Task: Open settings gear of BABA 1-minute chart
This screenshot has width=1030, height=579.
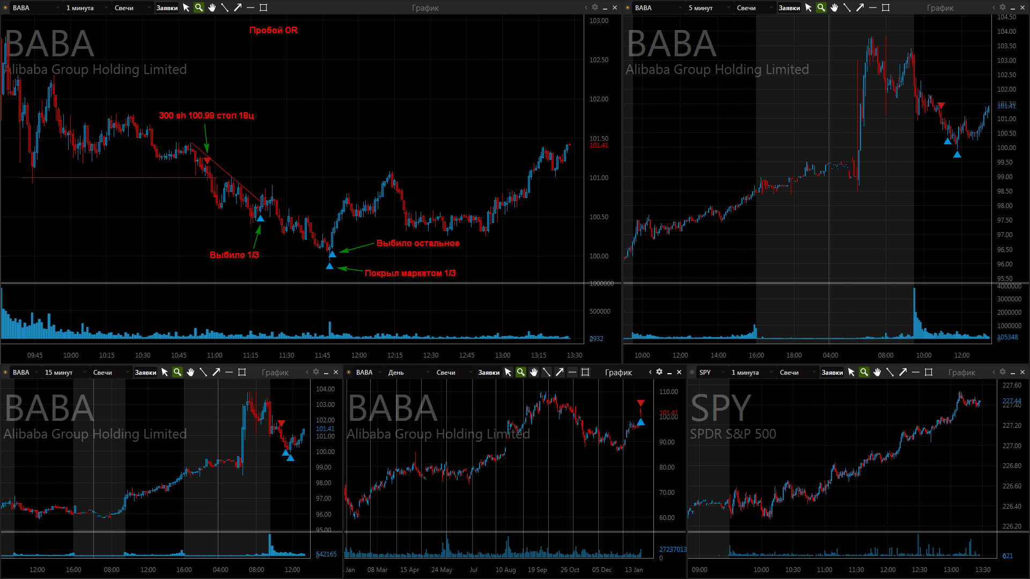Action: (595, 8)
